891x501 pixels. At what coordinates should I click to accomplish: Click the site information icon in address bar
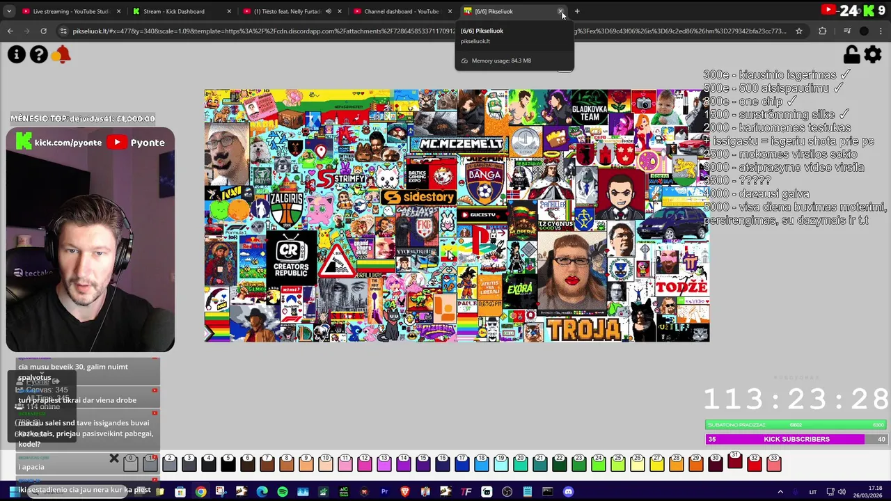coord(63,31)
